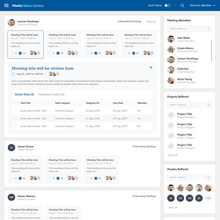The image size is (220, 220).
Task: Toggle unchecked 3 box on James Shane's first card
Action: 12,178
